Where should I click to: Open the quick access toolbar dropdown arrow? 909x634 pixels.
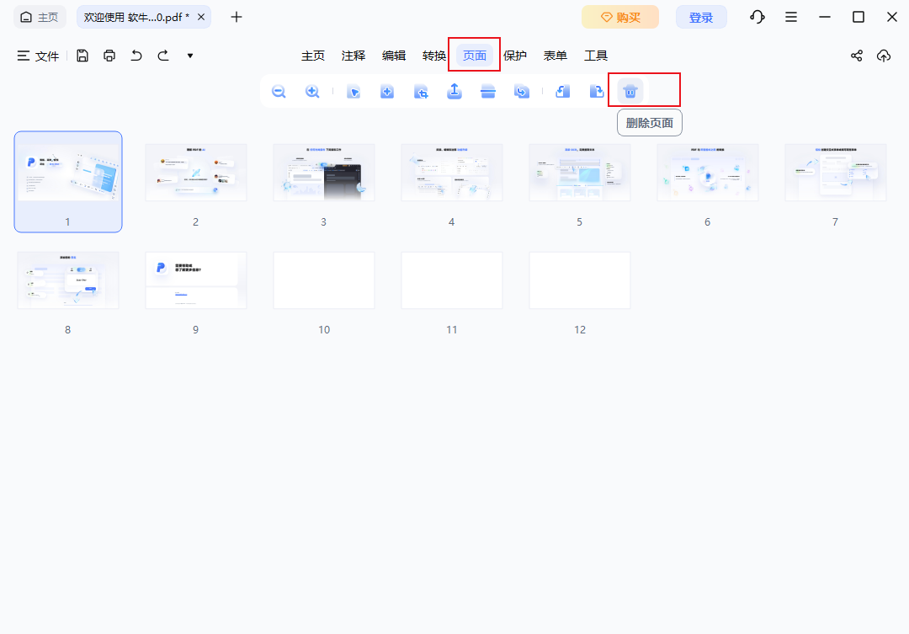(x=190, y=56)
